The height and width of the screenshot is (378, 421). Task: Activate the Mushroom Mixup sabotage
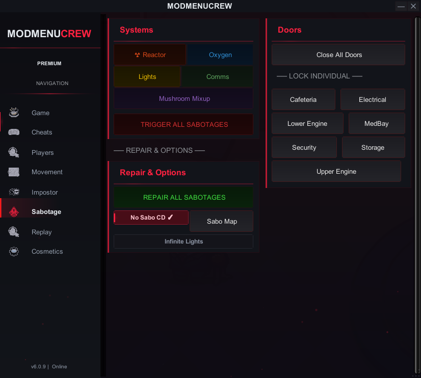pyautogui.click(x=183, y=98)
